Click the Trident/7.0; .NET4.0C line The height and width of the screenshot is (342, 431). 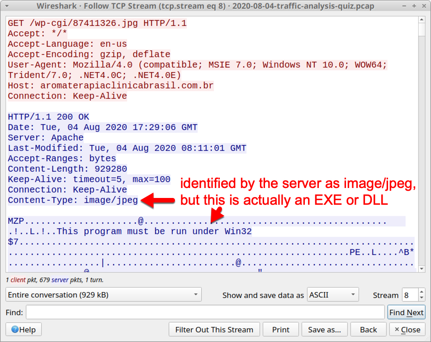tap(94, 75)
